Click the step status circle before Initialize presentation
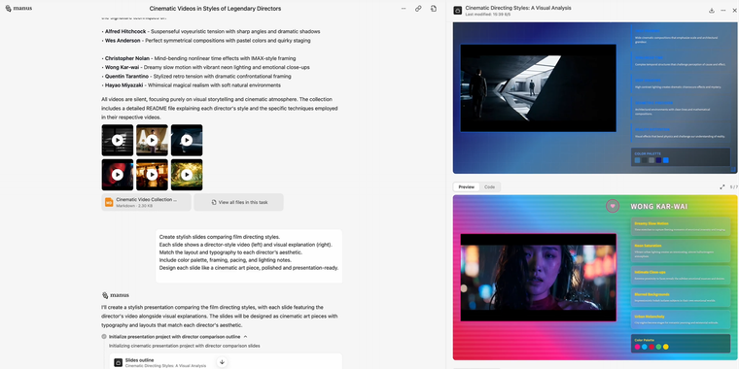Screen dimensions: 739x369 pos(104,337)
